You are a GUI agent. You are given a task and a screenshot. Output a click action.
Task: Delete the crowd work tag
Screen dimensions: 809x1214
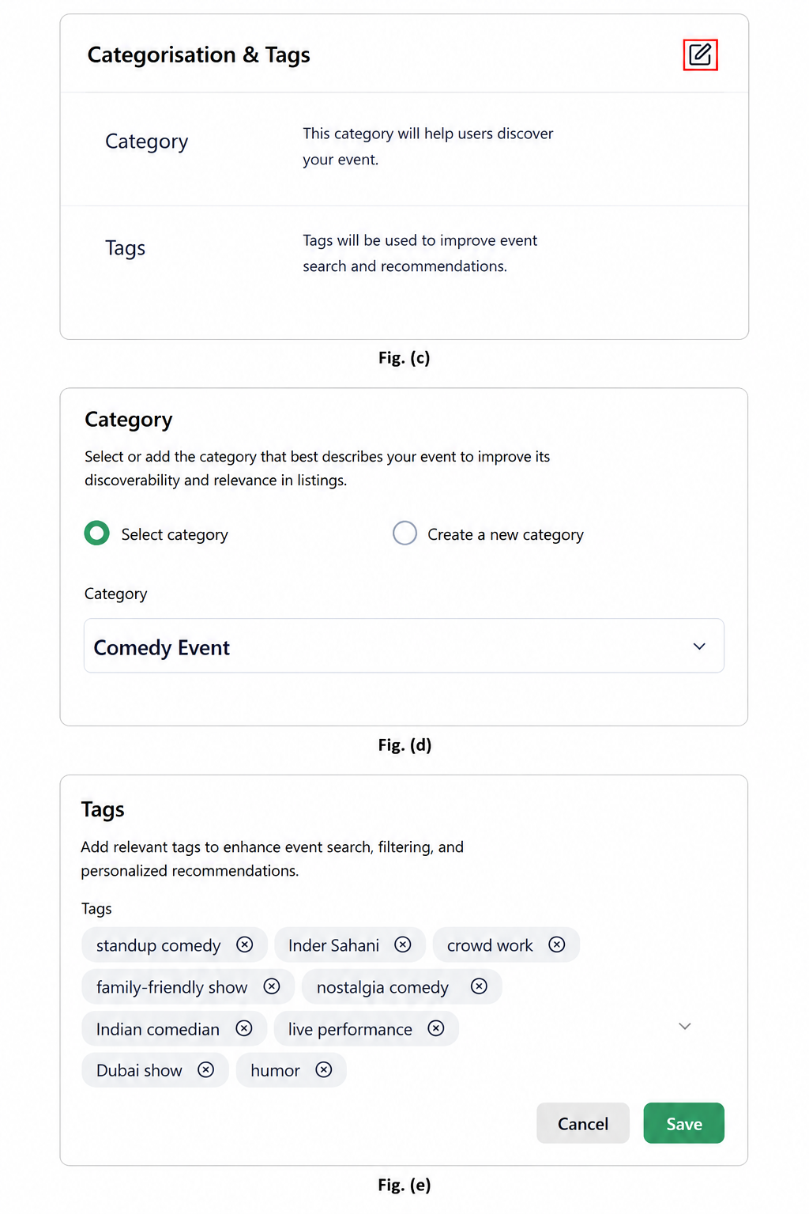[557, 944]
